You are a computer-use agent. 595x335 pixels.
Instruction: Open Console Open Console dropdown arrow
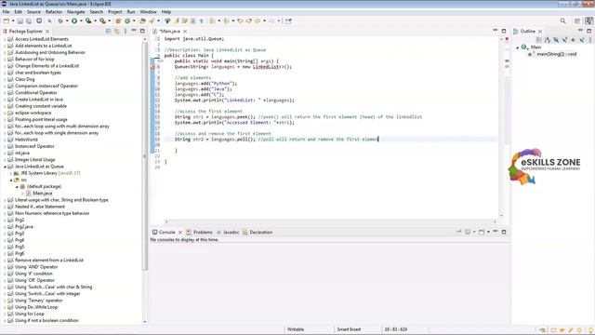(x=488, y=232)
